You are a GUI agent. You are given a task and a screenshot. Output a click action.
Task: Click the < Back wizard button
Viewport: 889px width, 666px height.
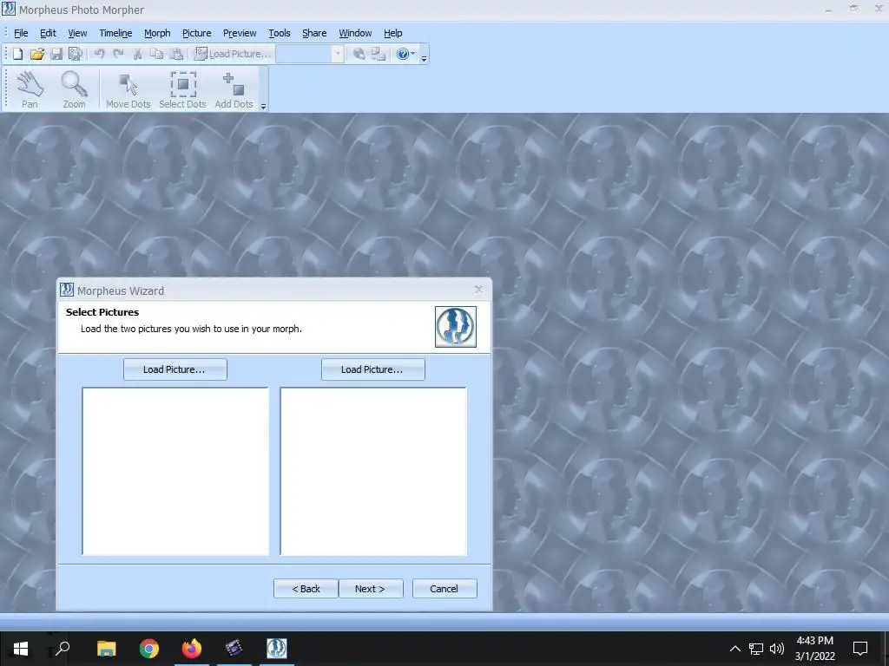[x=306, y=589]
